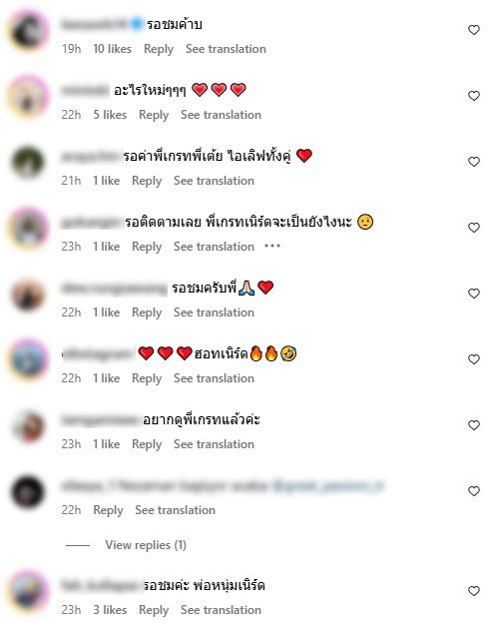Viewport: 490px width, 623px height.
Task: Open profile picture of verified commenter
Action: (28, 31)
